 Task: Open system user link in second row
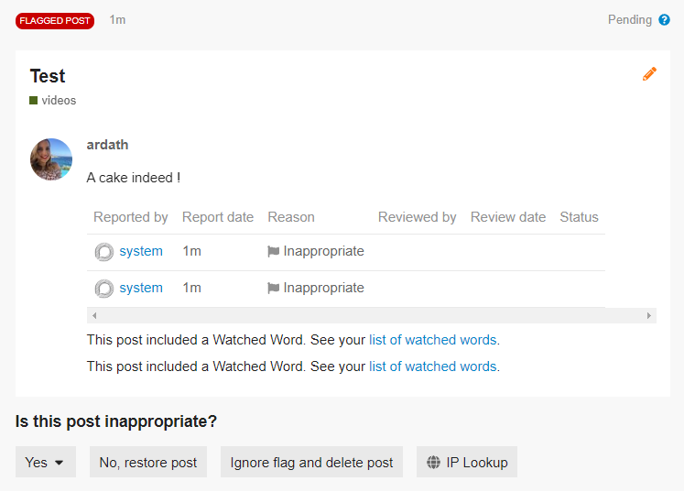pyautogui.click(x=141, y=288)
